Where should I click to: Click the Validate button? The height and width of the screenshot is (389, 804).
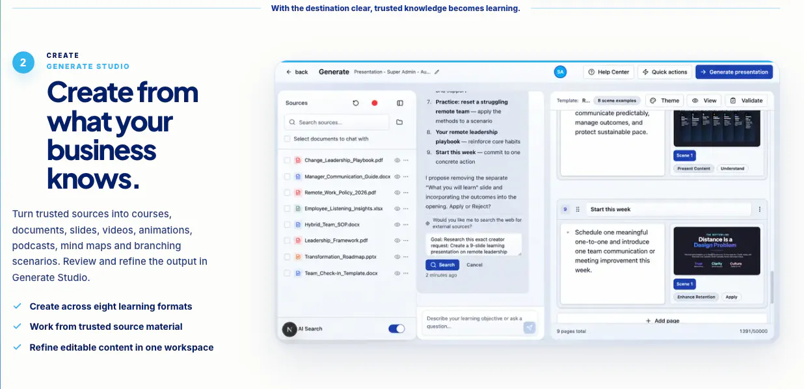(x=746, y=101)
